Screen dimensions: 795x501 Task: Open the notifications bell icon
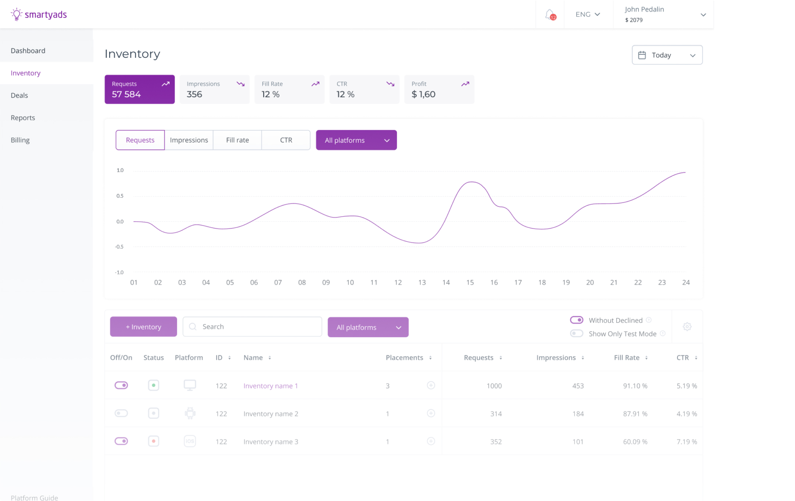[549, 14]
